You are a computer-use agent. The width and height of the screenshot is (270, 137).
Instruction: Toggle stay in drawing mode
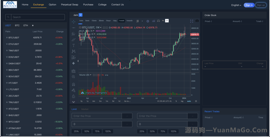pyautogui.click(x=74, y=90)
